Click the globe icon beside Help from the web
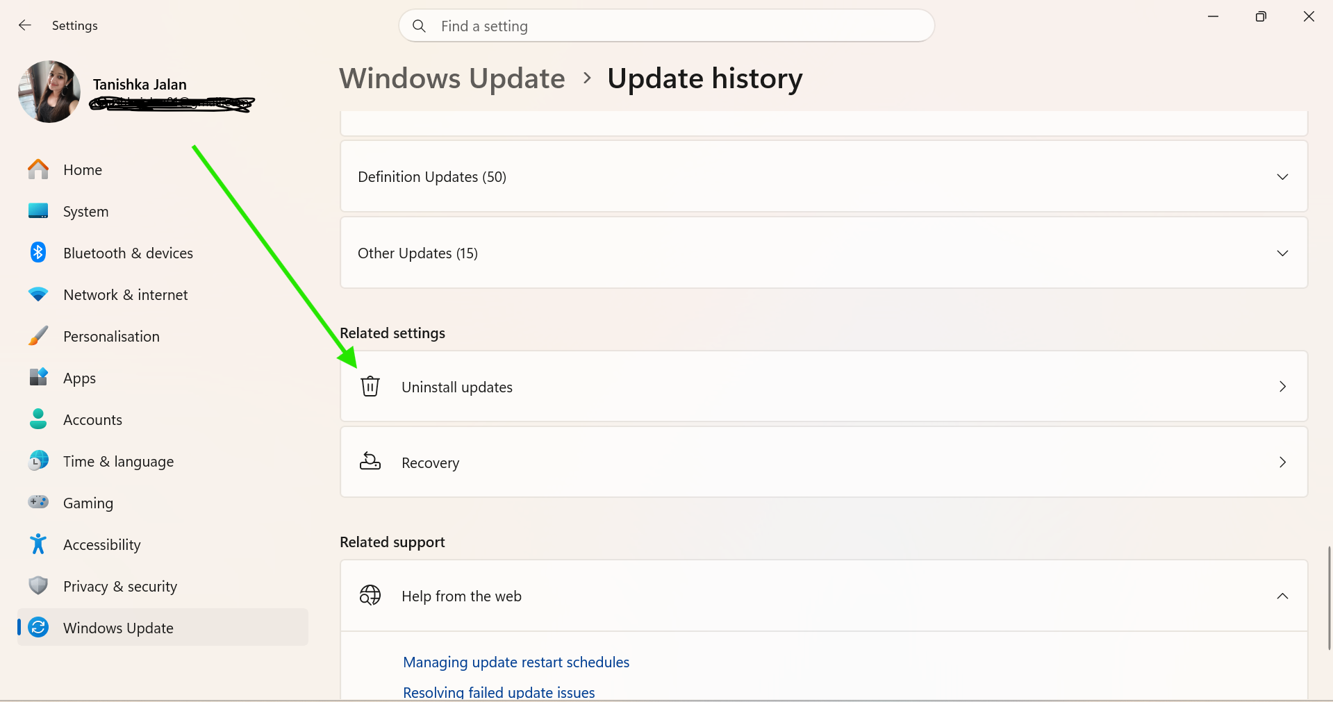This screenshot has height=702, width=1333. tap(370, 595)
